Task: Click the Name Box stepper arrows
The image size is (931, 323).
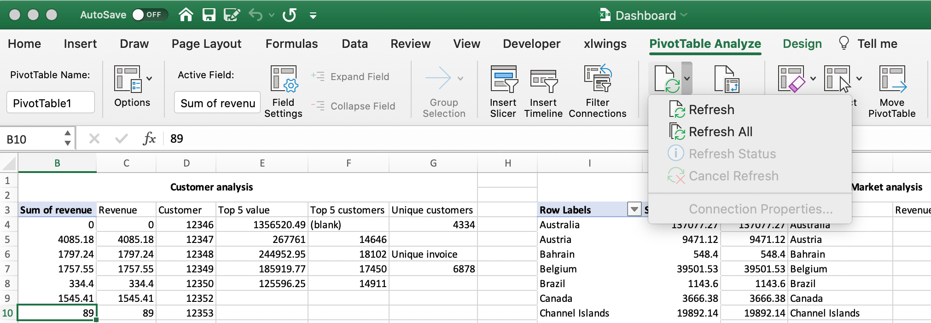Action: pos(68,138)
